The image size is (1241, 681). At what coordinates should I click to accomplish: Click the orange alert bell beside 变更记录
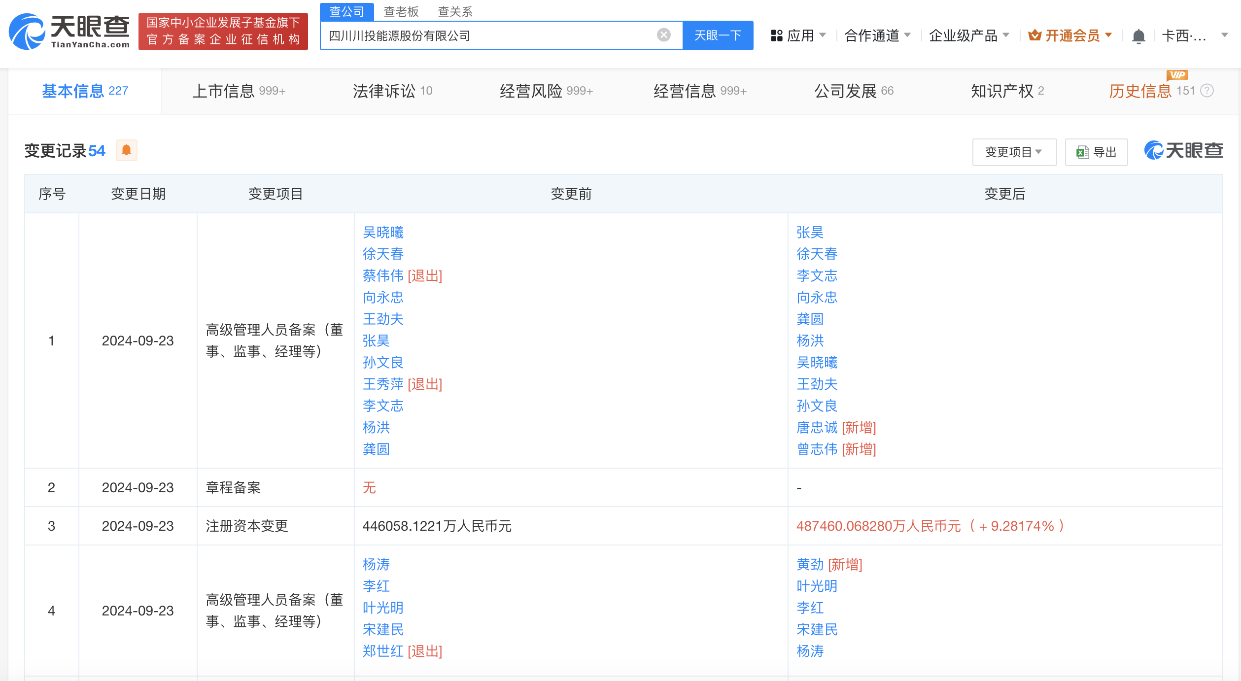point(126,150)
